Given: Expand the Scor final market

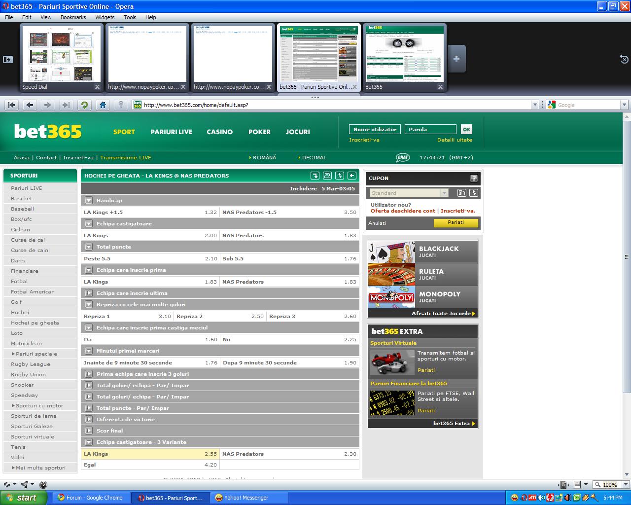Looking at the screenshot, I should pos(89,431).
